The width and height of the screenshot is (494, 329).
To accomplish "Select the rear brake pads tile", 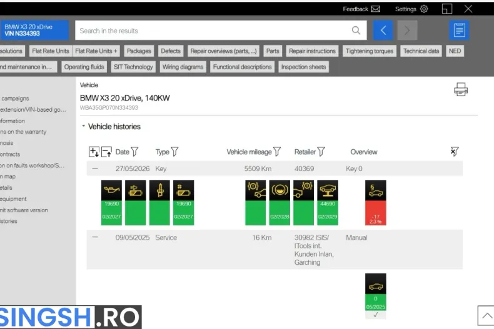I will click(303, 202).
